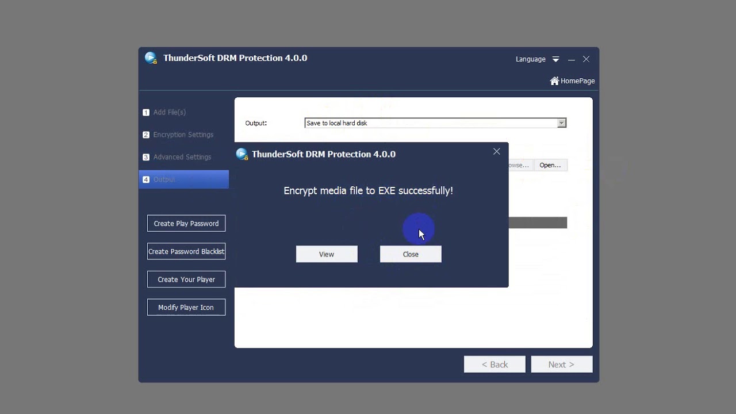Click Close in the success dialog
Screen dimensions: 736x414
point(411,254)
